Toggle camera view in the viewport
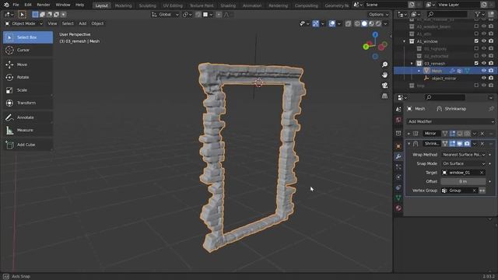Viewport: 498px width, 280px height. point(384,86)
